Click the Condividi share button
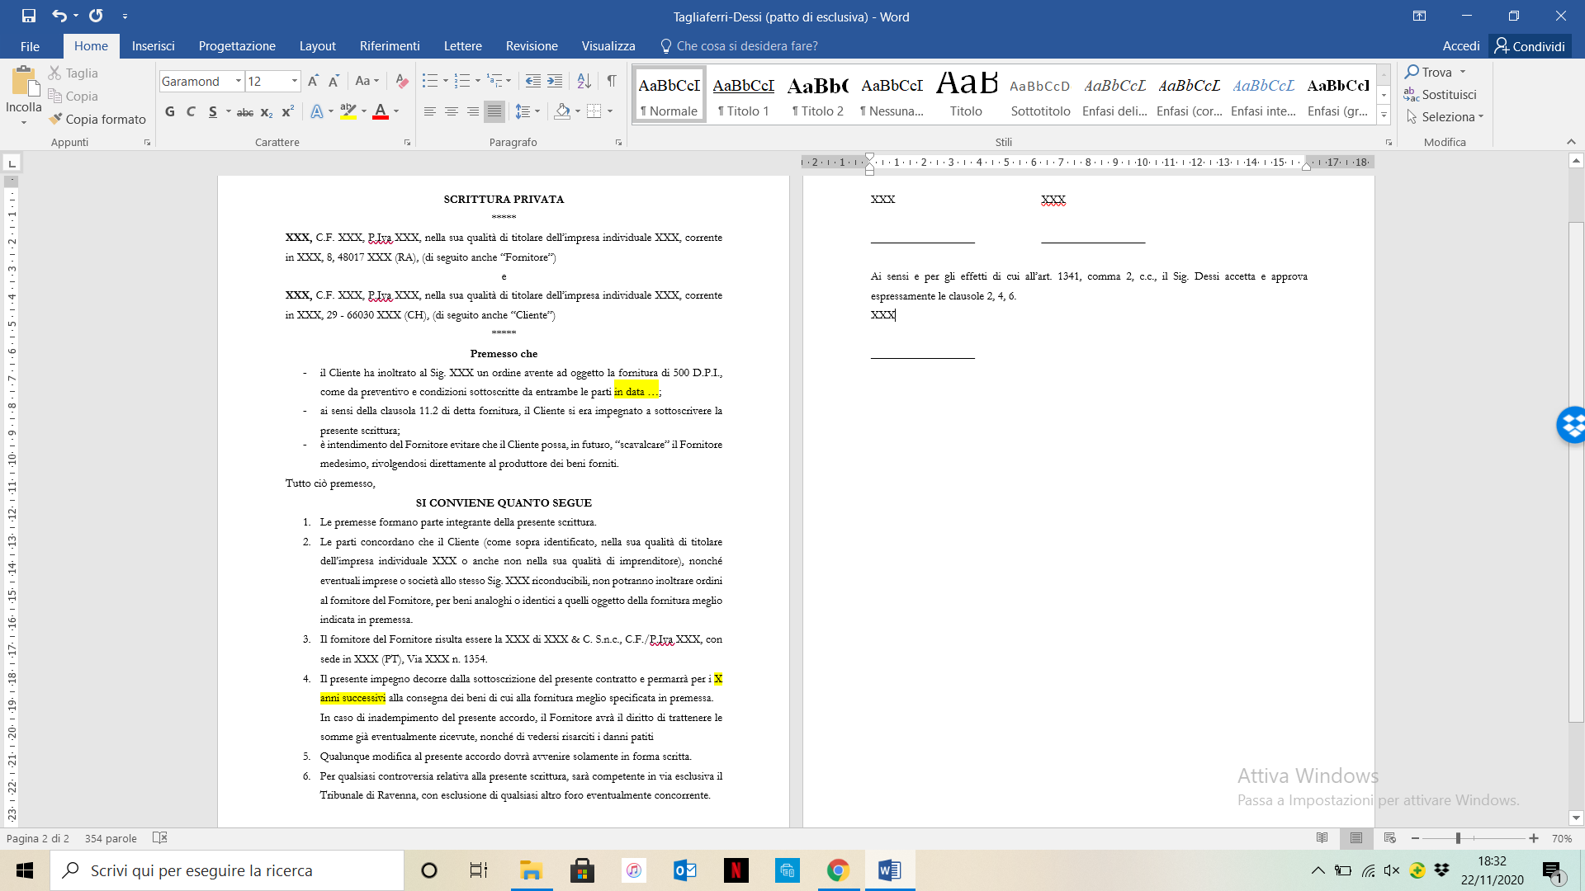Screen dimensions: 1585x891 [x=1530, y=46]
